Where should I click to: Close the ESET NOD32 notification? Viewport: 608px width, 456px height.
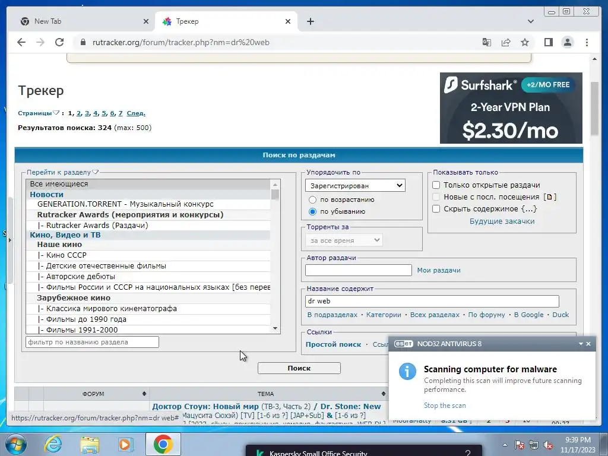point(588,344)
